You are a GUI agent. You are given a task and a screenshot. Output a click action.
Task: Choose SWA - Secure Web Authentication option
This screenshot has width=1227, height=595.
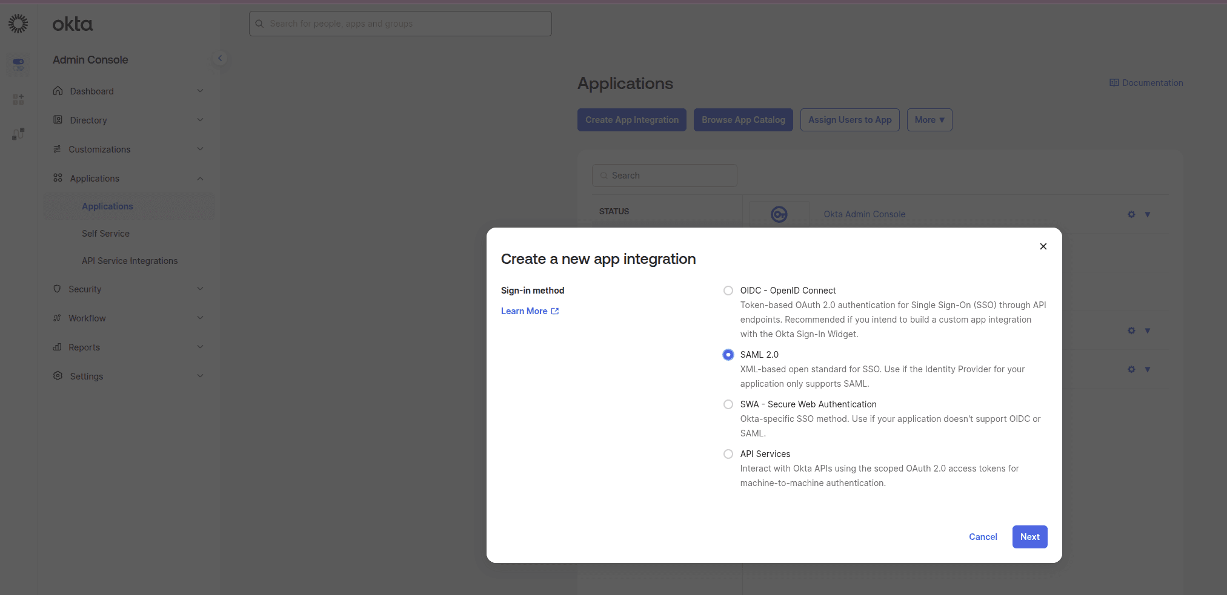[x=728, y=404]
